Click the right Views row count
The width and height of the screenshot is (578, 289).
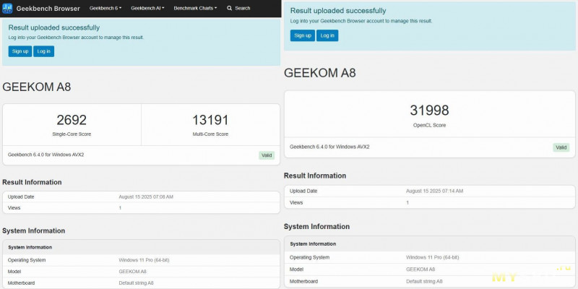point(407,202)
